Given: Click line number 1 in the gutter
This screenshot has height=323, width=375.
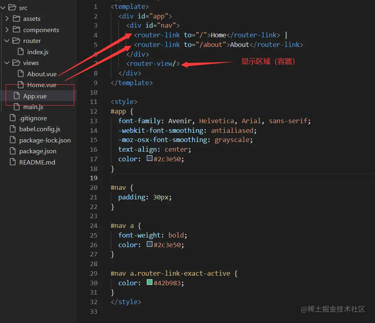Looking at the screenshot, I should (96, 7).
